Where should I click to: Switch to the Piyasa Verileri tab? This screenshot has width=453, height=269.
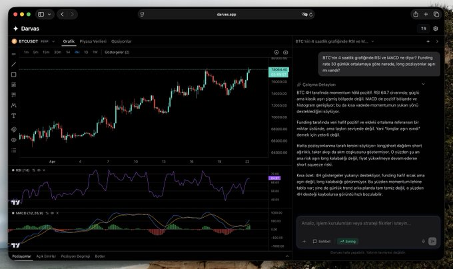tap(93, 41)
